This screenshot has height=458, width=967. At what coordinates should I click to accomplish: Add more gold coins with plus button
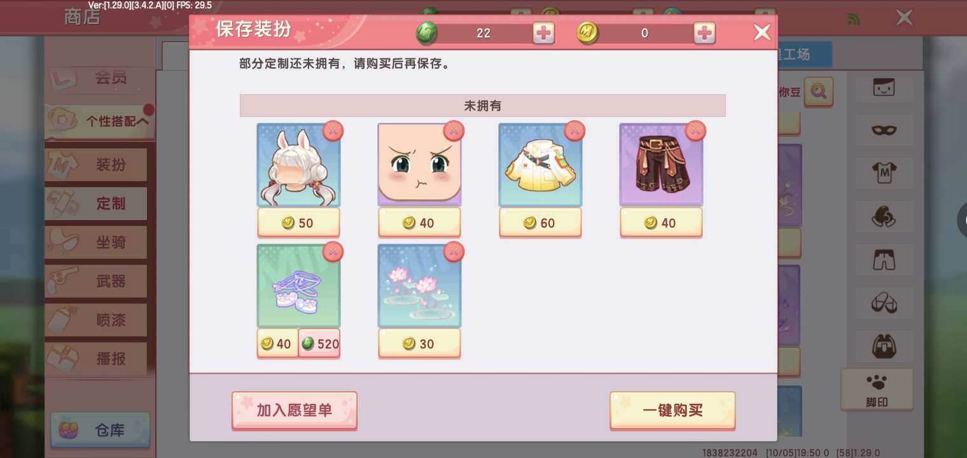click(704, 33)
